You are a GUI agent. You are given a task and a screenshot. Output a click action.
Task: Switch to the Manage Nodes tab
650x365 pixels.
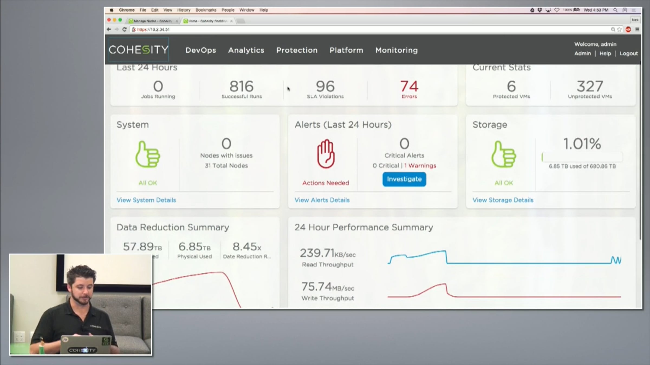(x=154, y=21)
